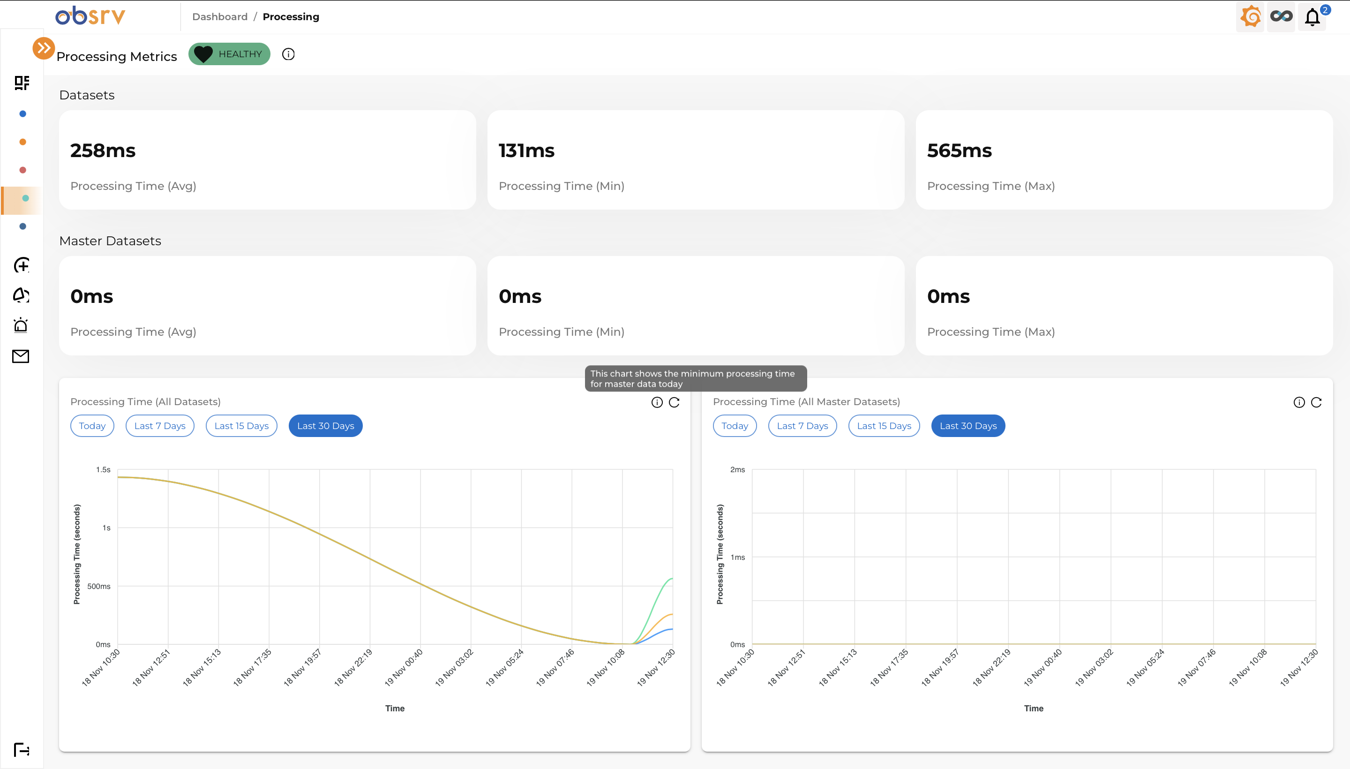Click the Grafana icon in top bar

point(1250,17)
